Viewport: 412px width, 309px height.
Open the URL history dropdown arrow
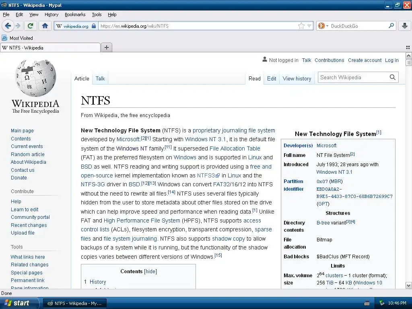(309, 26)
